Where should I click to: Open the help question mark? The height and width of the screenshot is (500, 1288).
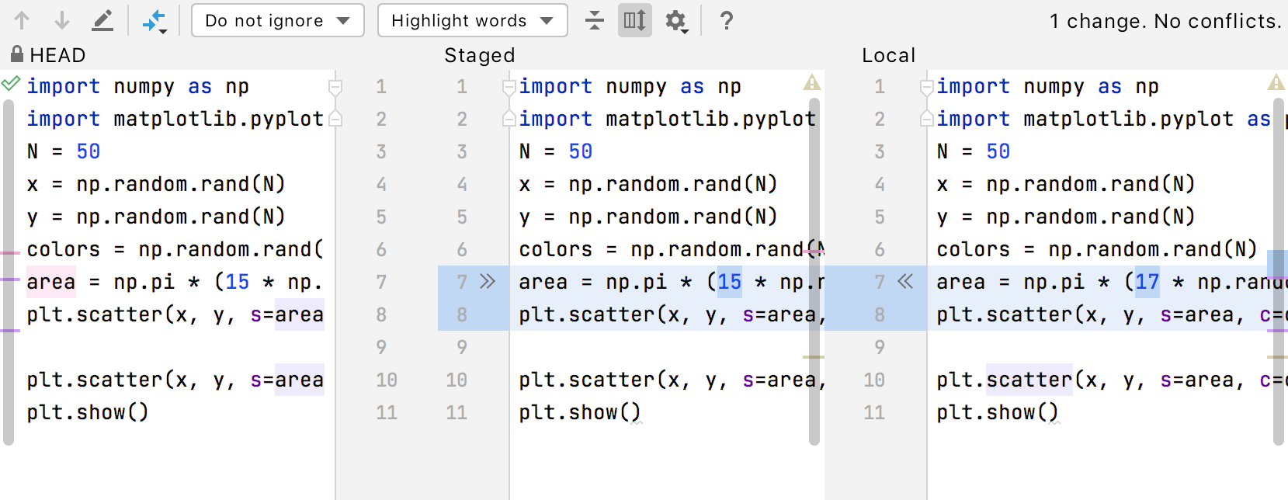tap(727, 21)
